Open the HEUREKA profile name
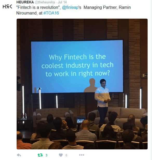Viewport: 152px width, 160px height. [x=25, y=2]
